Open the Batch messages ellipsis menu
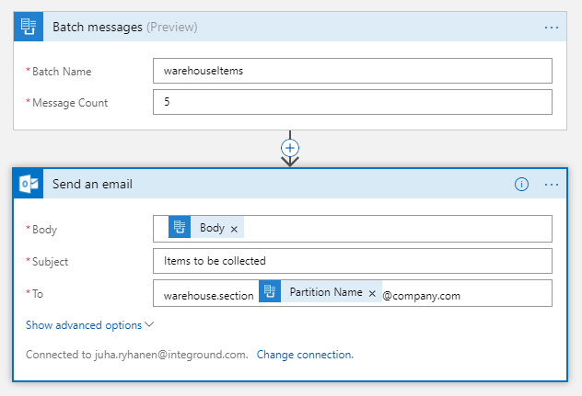Viewport: 582px width, 396px height. (552, 28)
